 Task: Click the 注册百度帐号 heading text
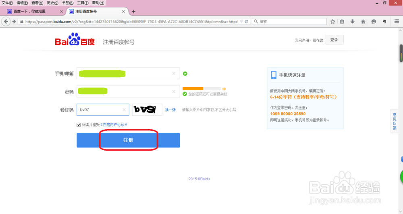coord(119,42)
